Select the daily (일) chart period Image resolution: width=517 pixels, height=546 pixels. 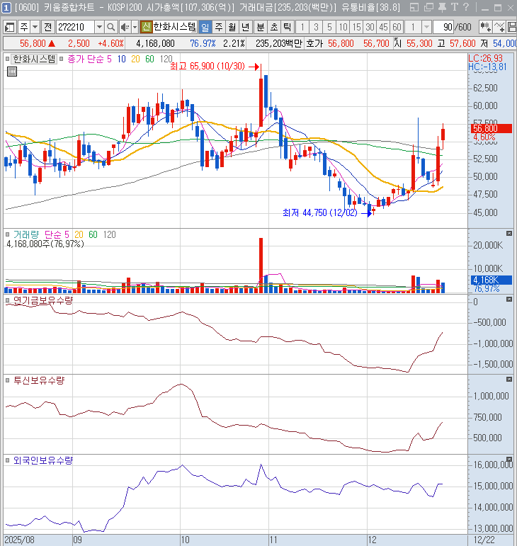[205, 27]
